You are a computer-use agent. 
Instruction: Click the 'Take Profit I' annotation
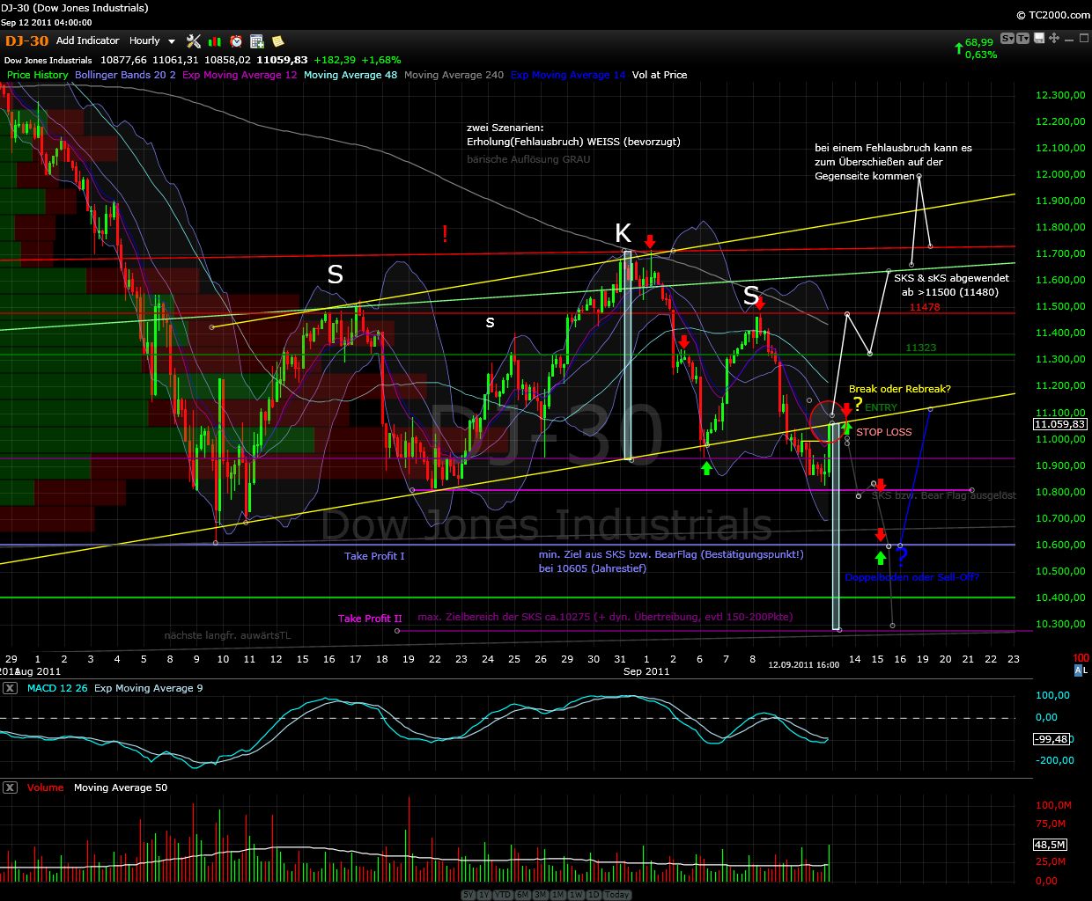pyautogui.click(x=374, y=556)
